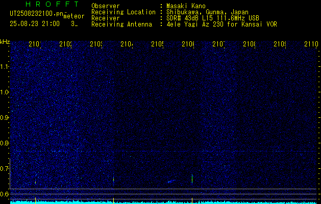Click the 2107 time axis label
The width and height of the screenshot is (321, 204).
[x=218, y=44]
